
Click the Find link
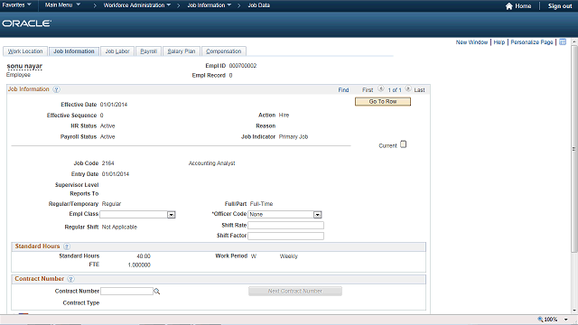[343, 90]
